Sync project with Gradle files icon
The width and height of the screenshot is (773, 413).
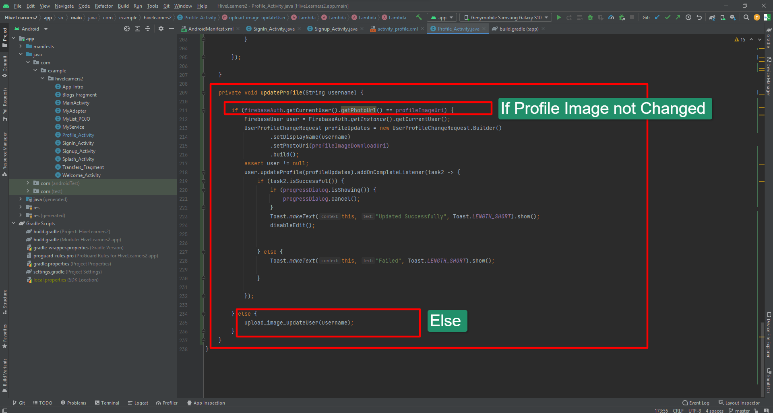(x=712, y=17)
